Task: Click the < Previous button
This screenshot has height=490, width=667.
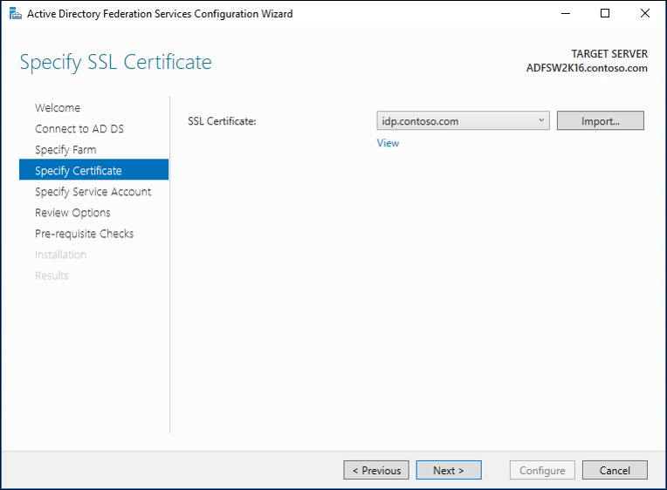Action: 376,470
